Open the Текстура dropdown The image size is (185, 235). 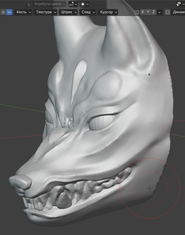pos(46,12)
